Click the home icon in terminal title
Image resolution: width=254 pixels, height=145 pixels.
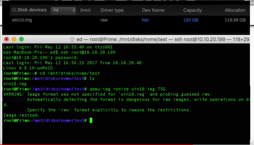click(72, 39)
